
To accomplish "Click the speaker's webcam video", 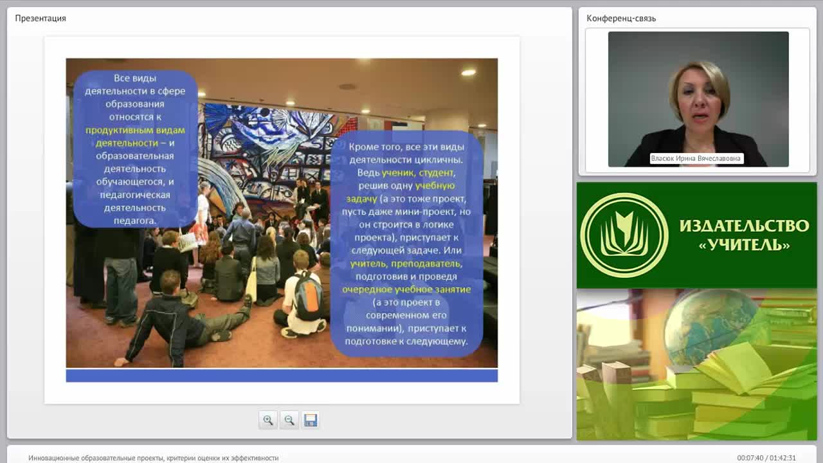I will click(x=698, y=99).
